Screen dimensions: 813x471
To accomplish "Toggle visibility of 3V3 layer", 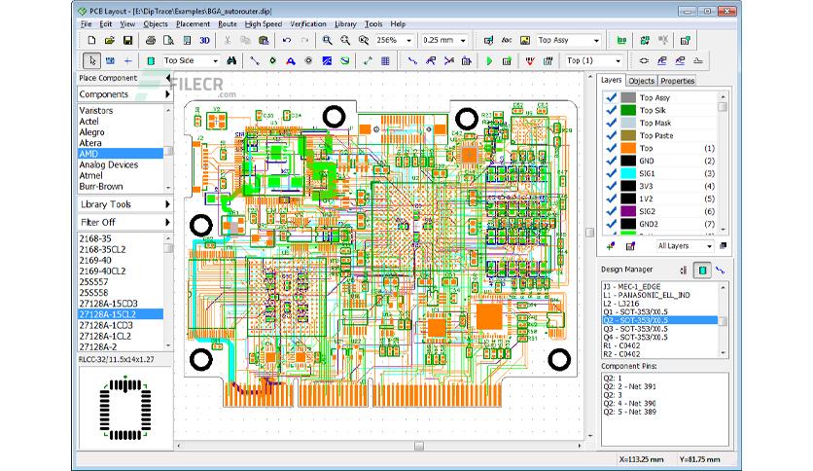I will click(x=612, y=186).
